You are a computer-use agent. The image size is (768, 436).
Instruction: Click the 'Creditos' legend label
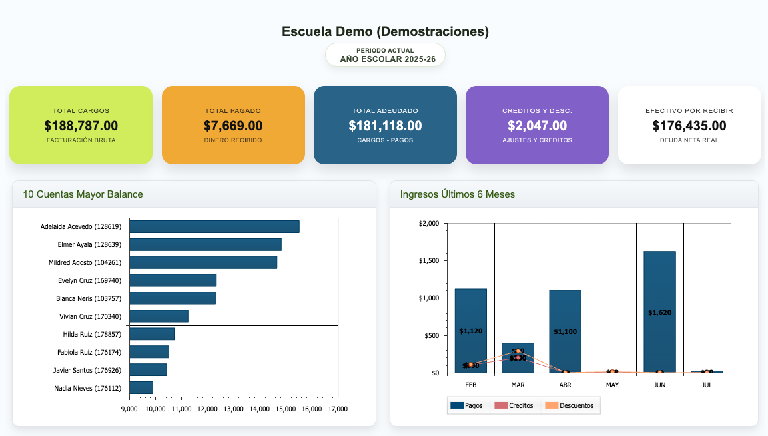(521, 405)
